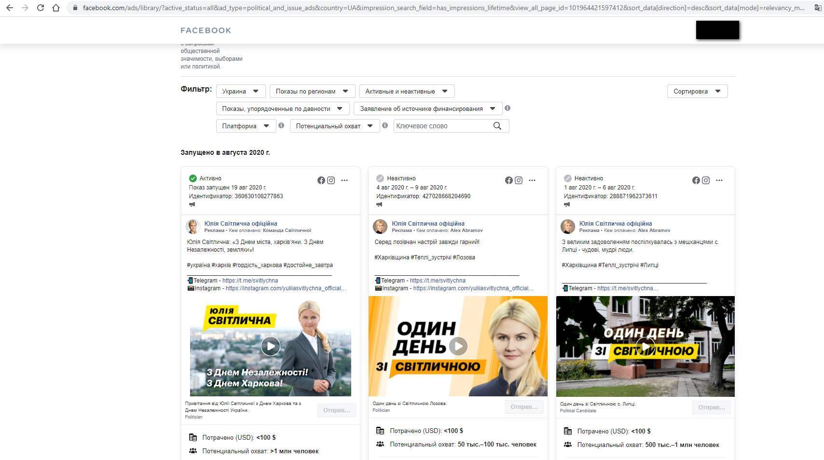Click the browser reload icon
The image size is (824, 460).
coord(41,8)
